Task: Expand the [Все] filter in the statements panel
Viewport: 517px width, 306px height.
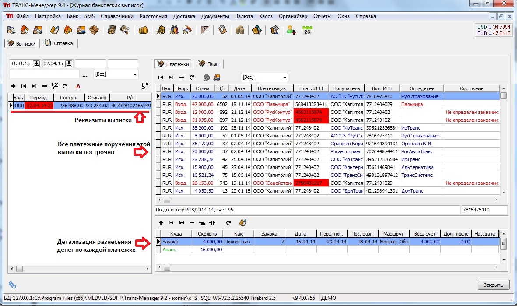Action: point(135,74)
